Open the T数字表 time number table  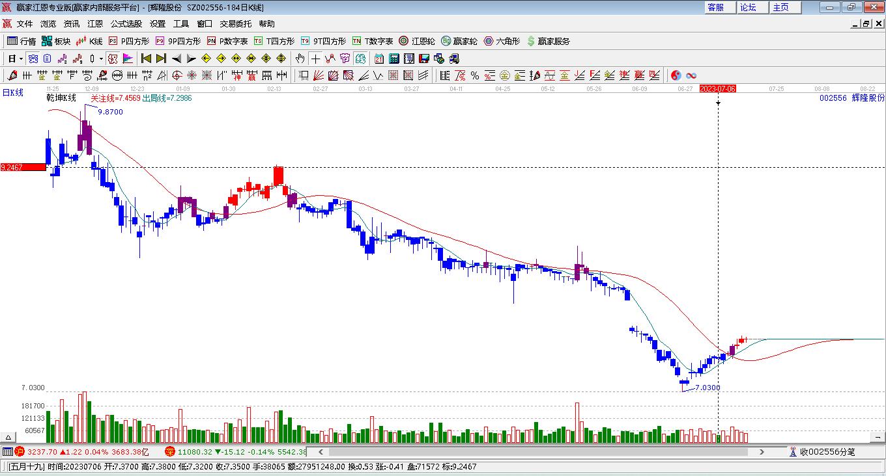click(373, 41)
